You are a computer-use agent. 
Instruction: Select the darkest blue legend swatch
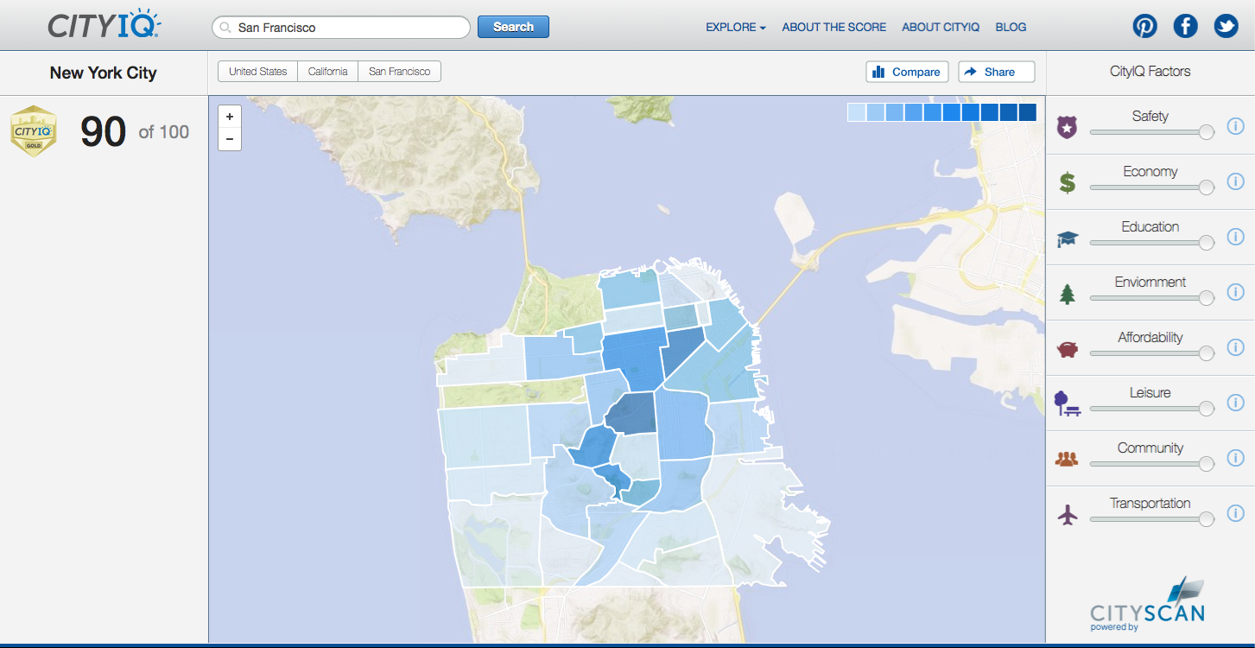1027,112
